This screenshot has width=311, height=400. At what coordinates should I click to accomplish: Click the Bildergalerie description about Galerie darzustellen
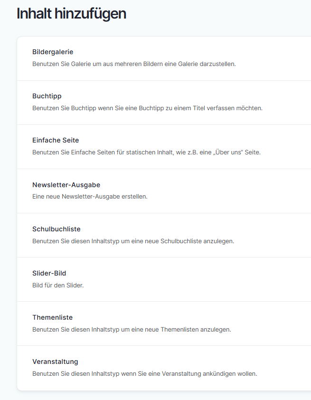click(134, 64)
